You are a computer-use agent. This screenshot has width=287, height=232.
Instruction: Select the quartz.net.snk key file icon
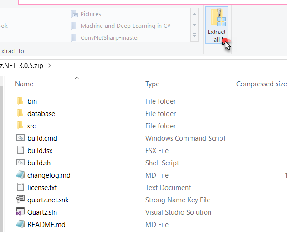[x=20, y=199]
